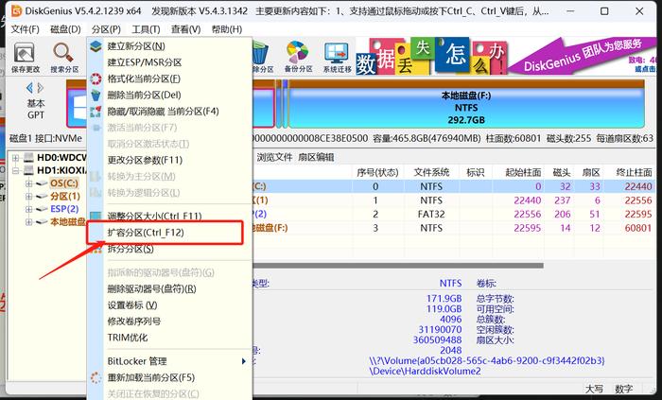
Task: Collapse the HD1:KIOXIA disk tree node
Action: 16,171
